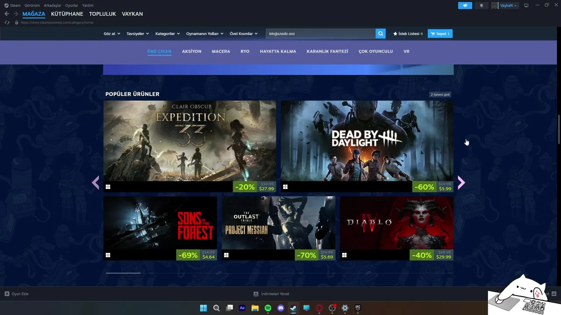
Task: Open Opera GX from the taskbar
Action: point(320,308)
